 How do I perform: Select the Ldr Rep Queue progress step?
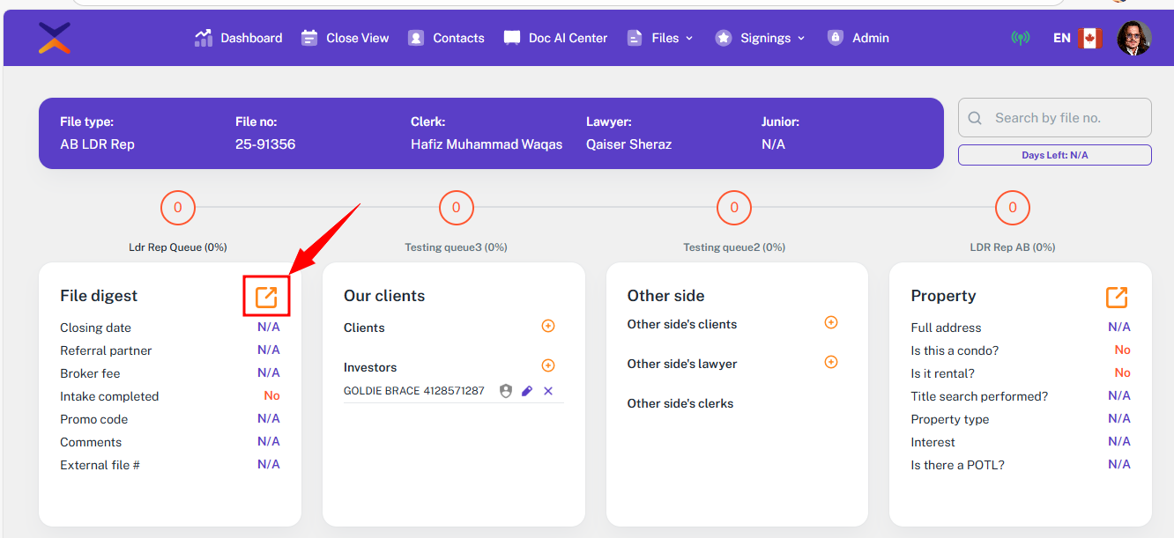pos(178,209)
